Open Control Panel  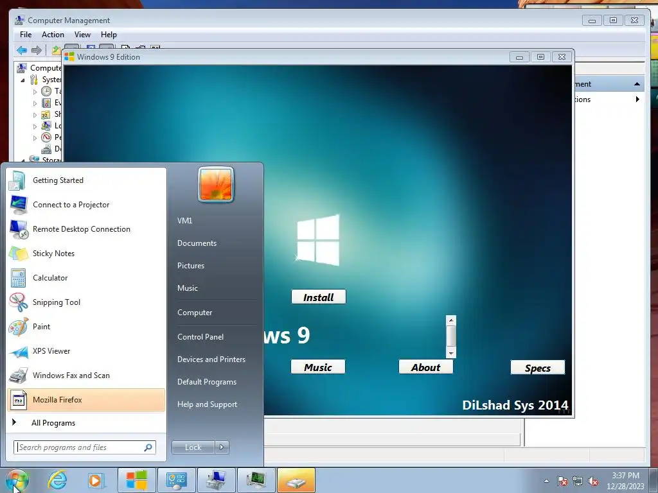pos(200,337)
